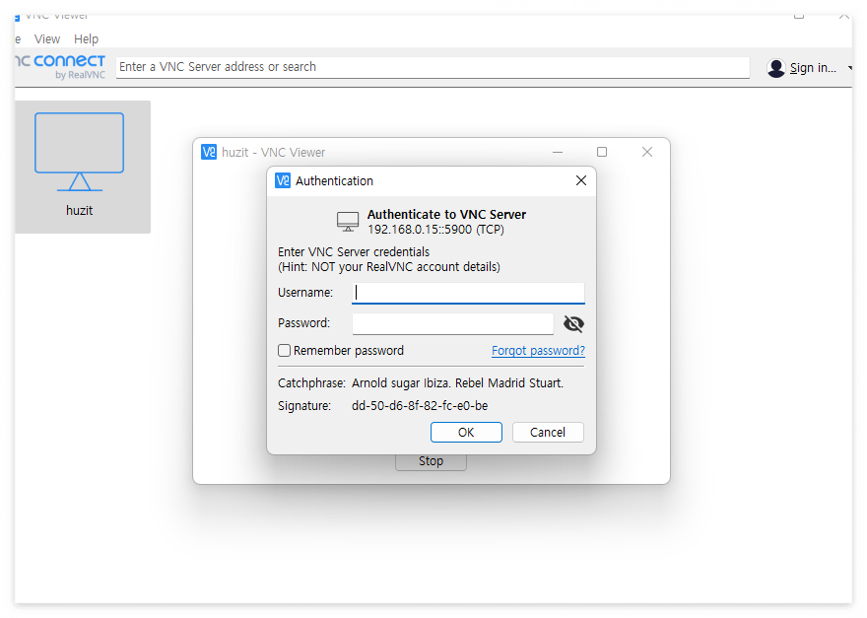Open the View menu

pyautogui.click(x=47, y=39)
